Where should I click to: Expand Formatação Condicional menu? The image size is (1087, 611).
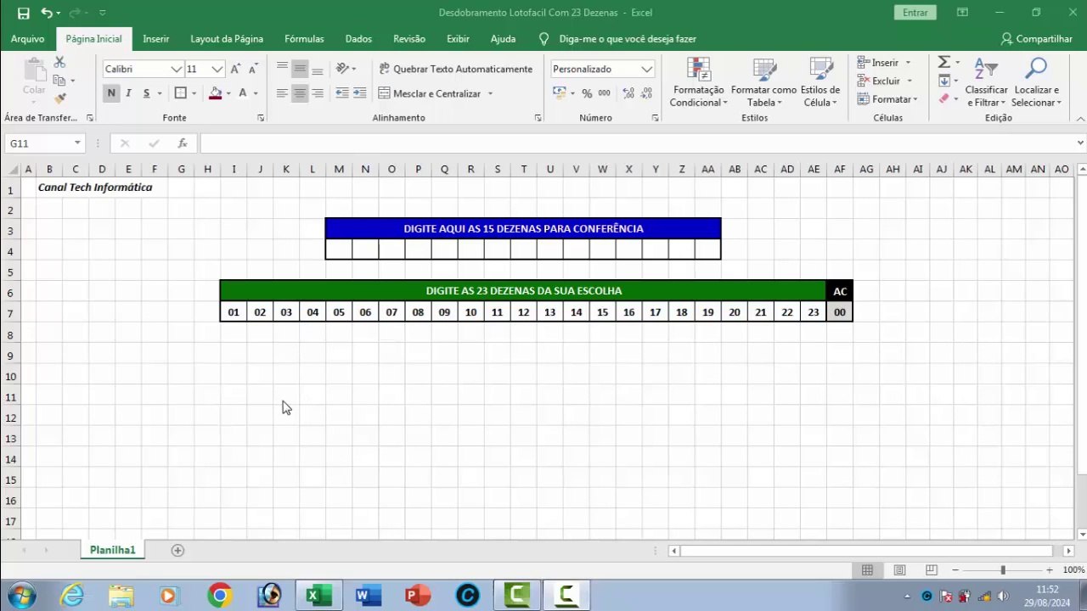[x=698, y=83]
